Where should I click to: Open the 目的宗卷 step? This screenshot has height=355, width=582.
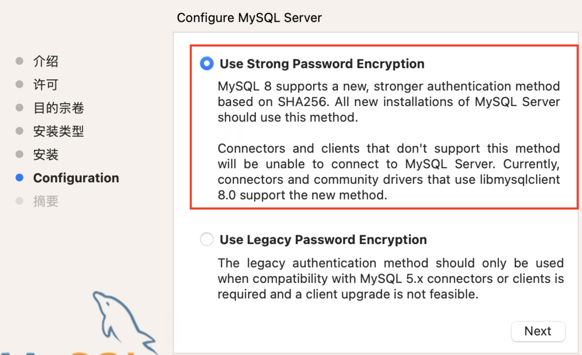(x=58, y=108)
